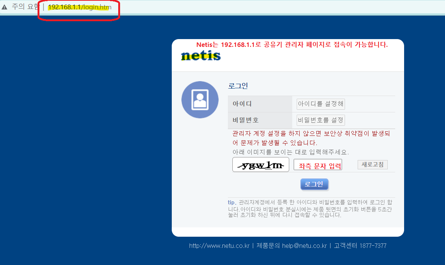Viewport: 445px width, 265px height.
Task: Click the 관리자 계정 설정 security warning text
Action: (311, 138)
